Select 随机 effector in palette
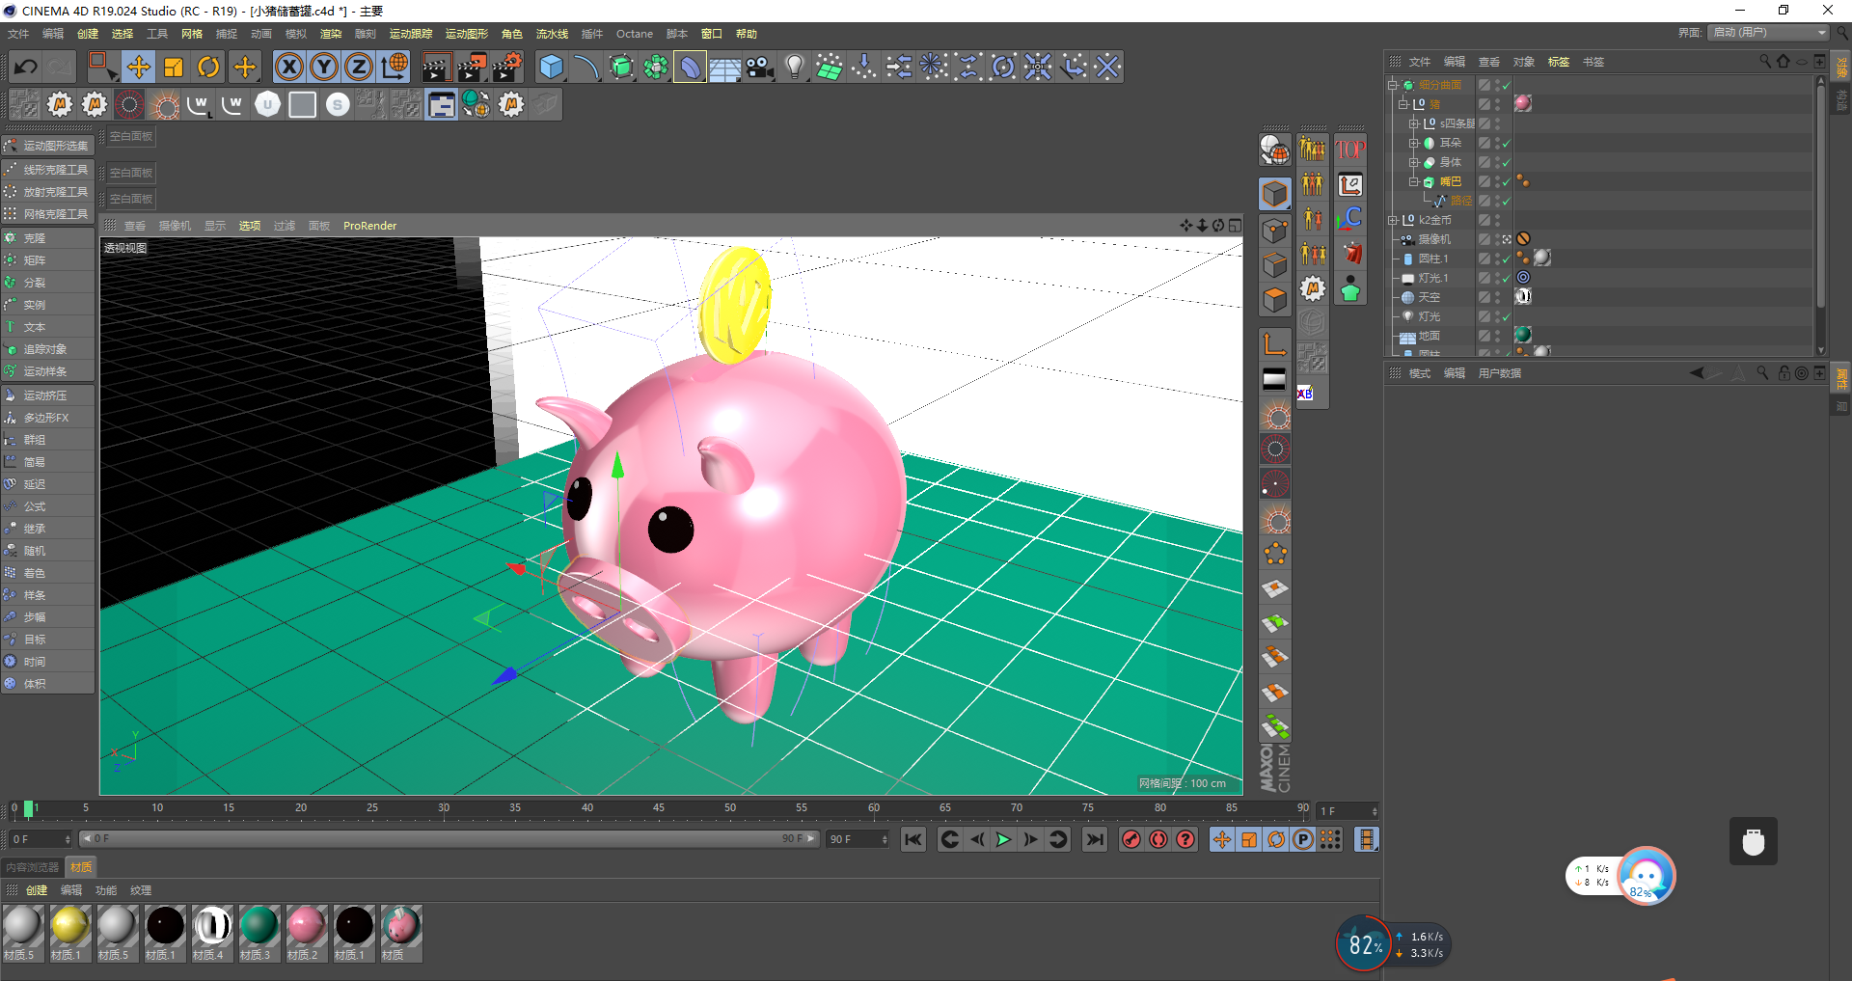The image size is (1852, 981). pos(48,551)
